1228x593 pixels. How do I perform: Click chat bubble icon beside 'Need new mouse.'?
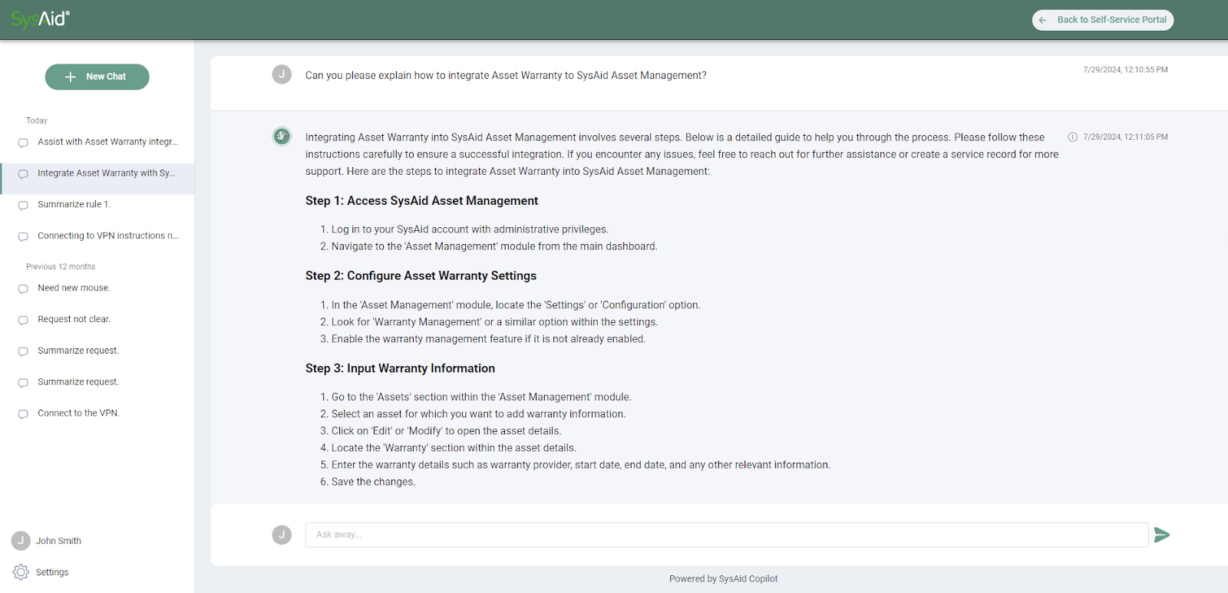tap(23, 289)
